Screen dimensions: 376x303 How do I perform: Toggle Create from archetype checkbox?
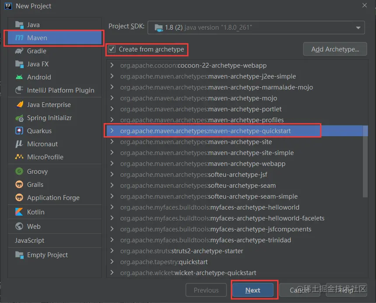(111, 49)
